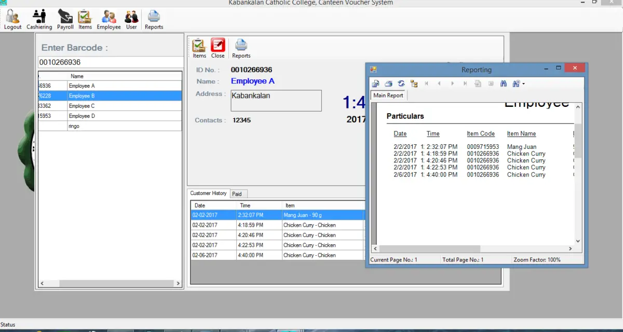This screenshot has width=623, height=332.
Task: Open the User management module
Action: click(x=131, y=19)
